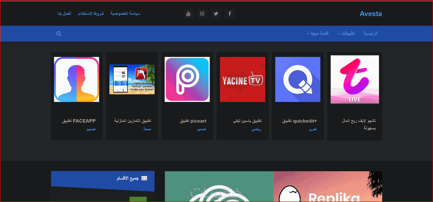The height and width of the screenshot is (202, 433).
Task: Open the Tango Live app thumbnail
Action: pyautogui.click(x=355, y=79)
